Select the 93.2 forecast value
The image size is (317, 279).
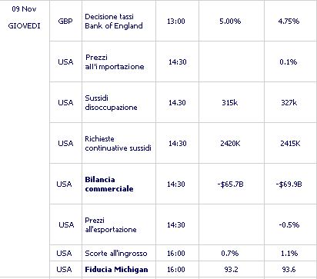tap(231, 270)
